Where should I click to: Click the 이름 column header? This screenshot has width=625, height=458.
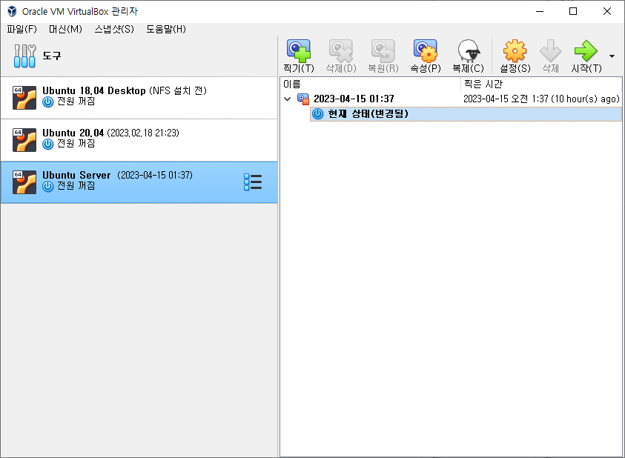(371, 84)
